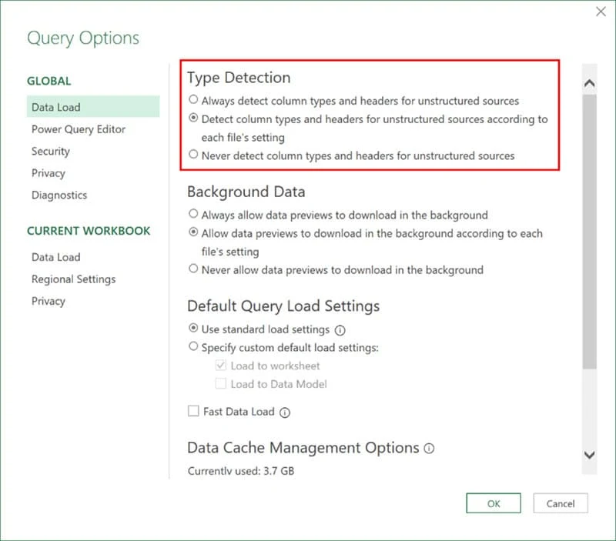Click the vertical scrollbar thumb

click(589, 232)
